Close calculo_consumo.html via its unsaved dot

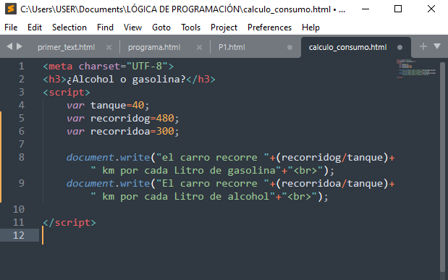click(x=400, y=48)
